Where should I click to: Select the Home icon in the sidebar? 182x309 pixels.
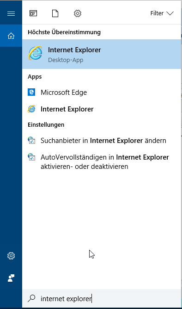pos(11,36)
